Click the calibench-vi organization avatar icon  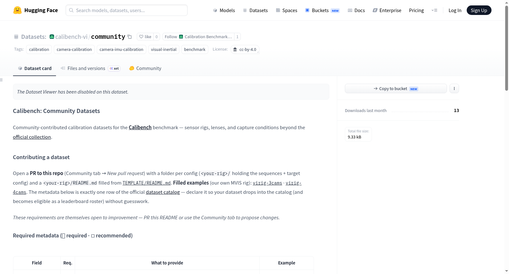52,37
